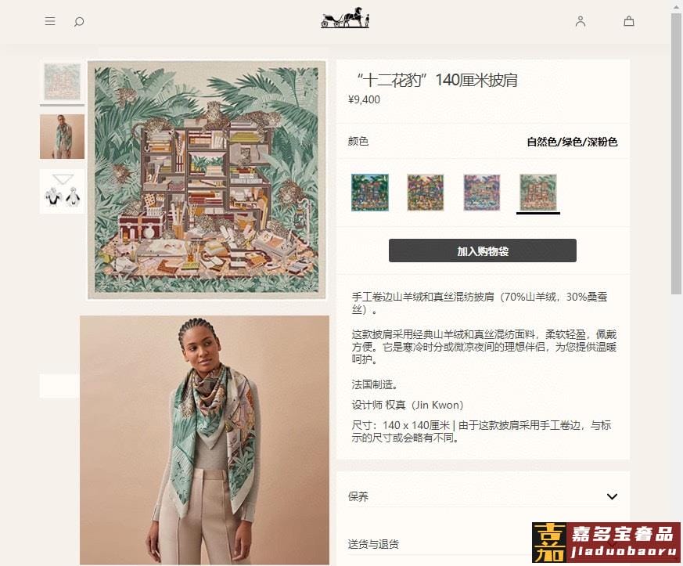Viewport: 683px width, 566px height.
Task: Choose the selected green natural color swatch
Action: click(x=538, y=192)
